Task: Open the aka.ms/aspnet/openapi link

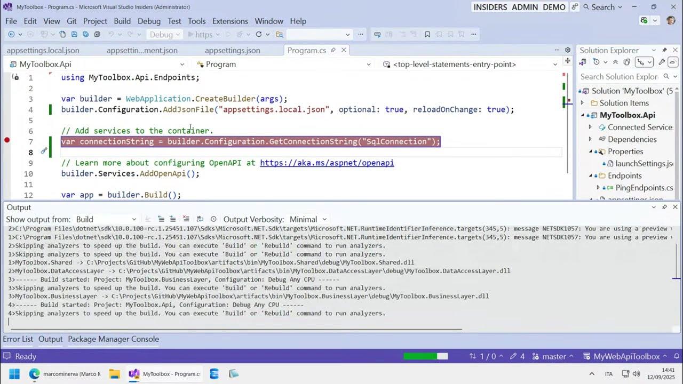Action: pyautogui.click(x=327, y=163)
